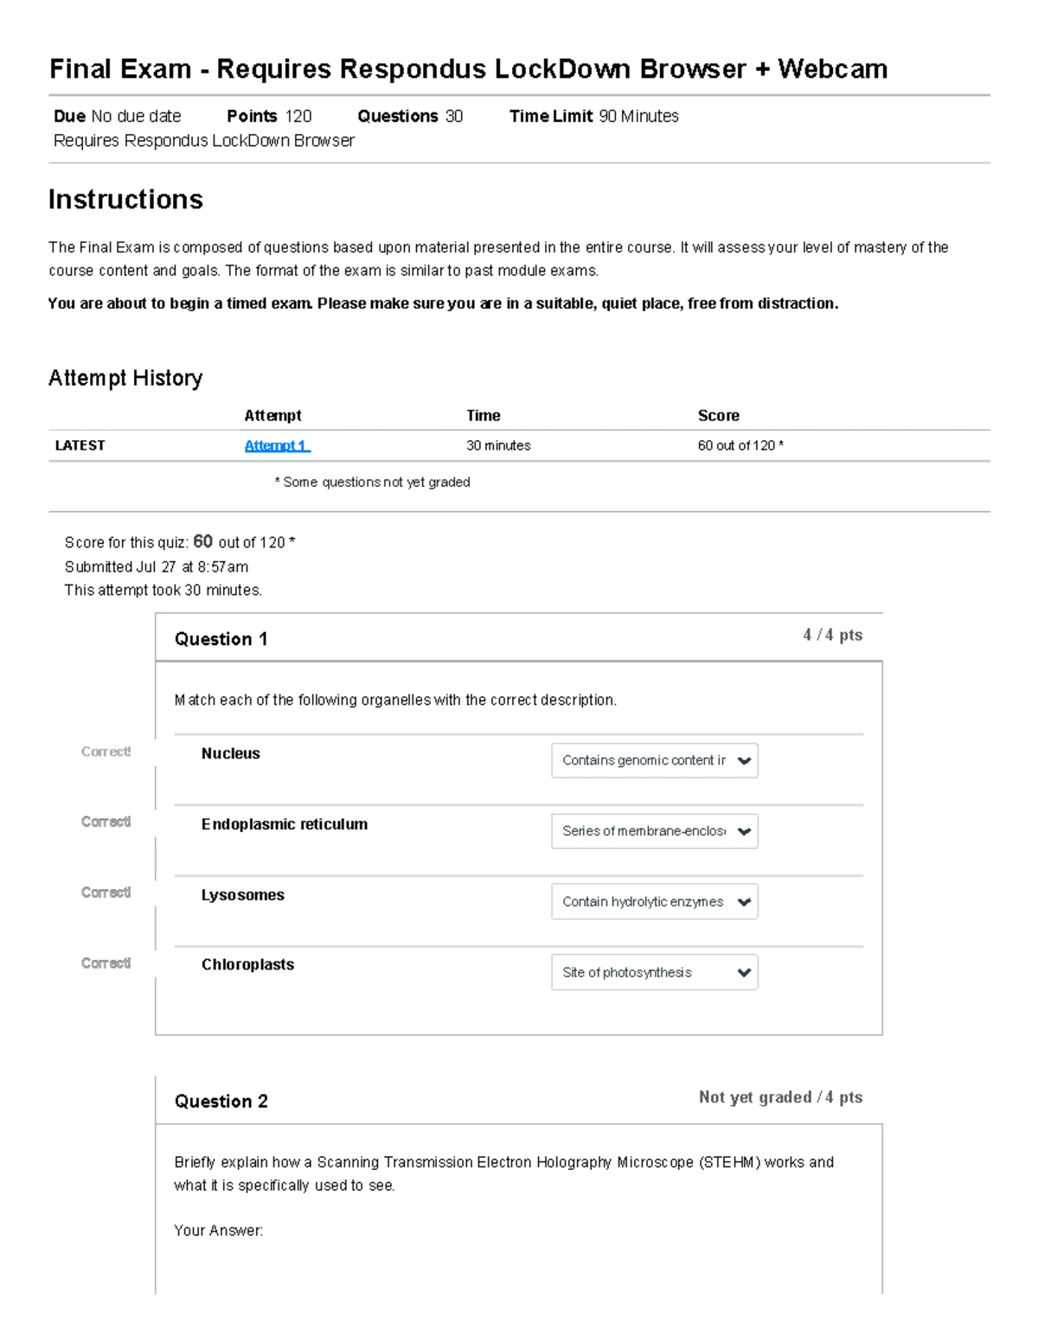Click the 'Score' column header
The image size is (1038, 1343).
pyautogui.click(x=719, y=415)
